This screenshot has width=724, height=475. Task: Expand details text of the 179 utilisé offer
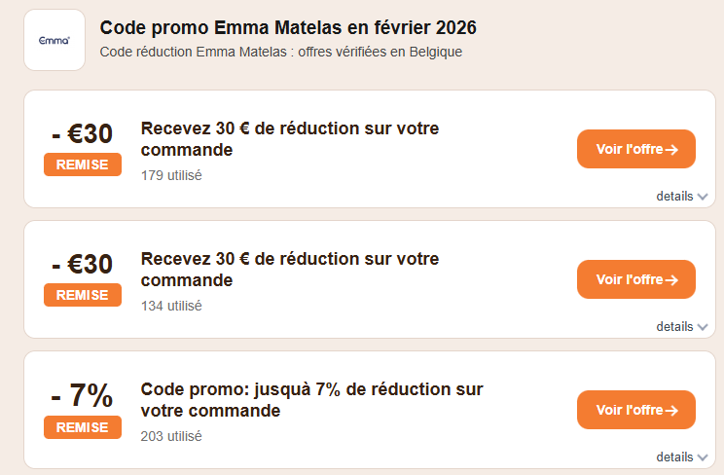674,196
